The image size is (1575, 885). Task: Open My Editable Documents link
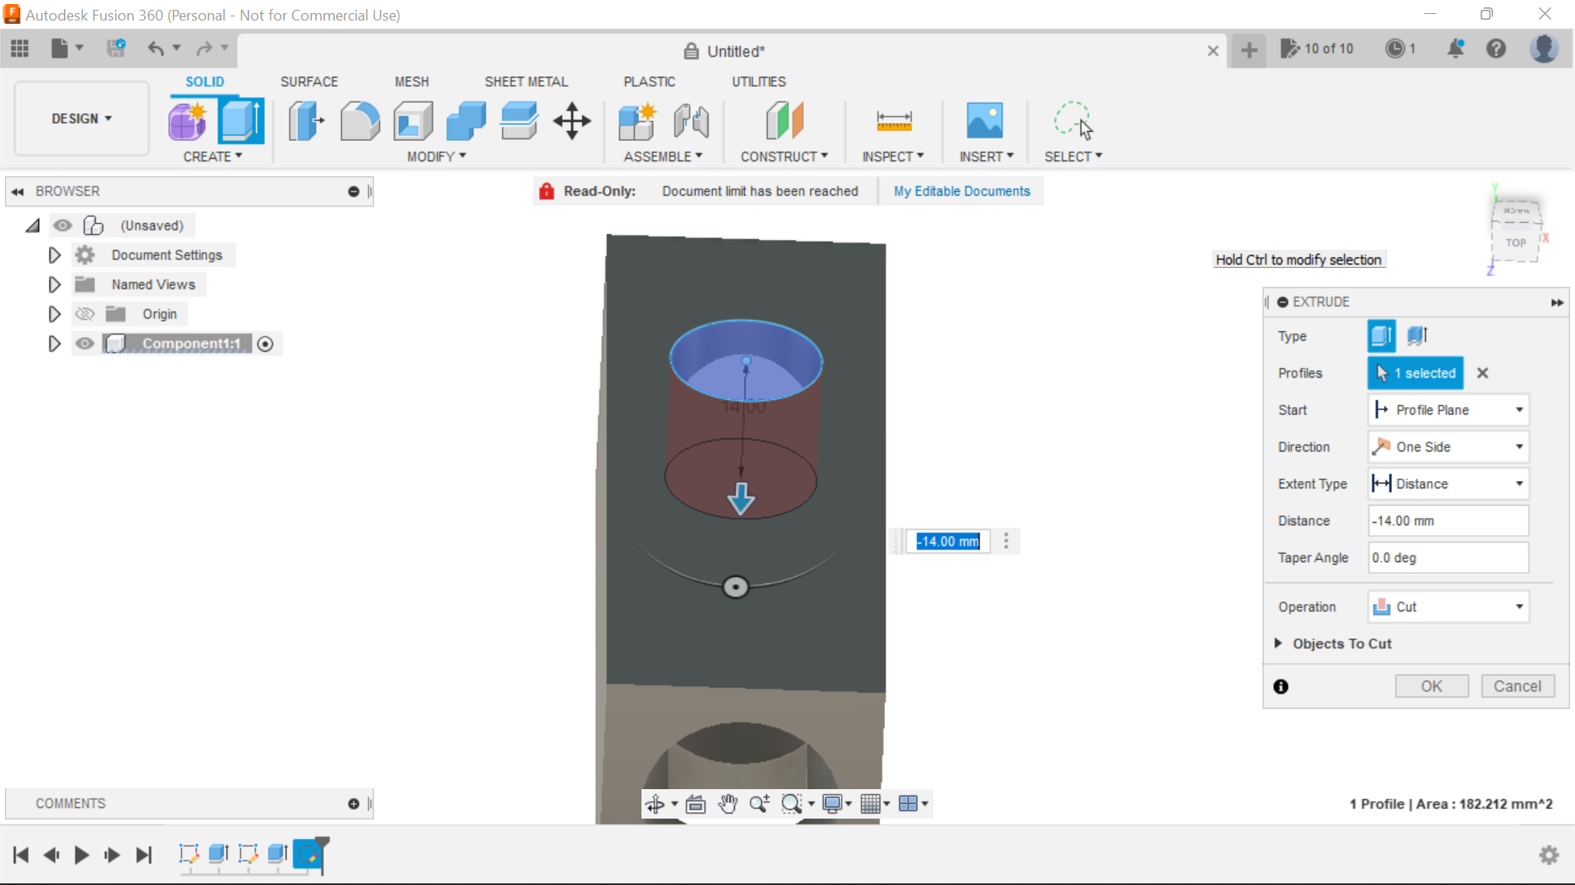pos(961,191)
